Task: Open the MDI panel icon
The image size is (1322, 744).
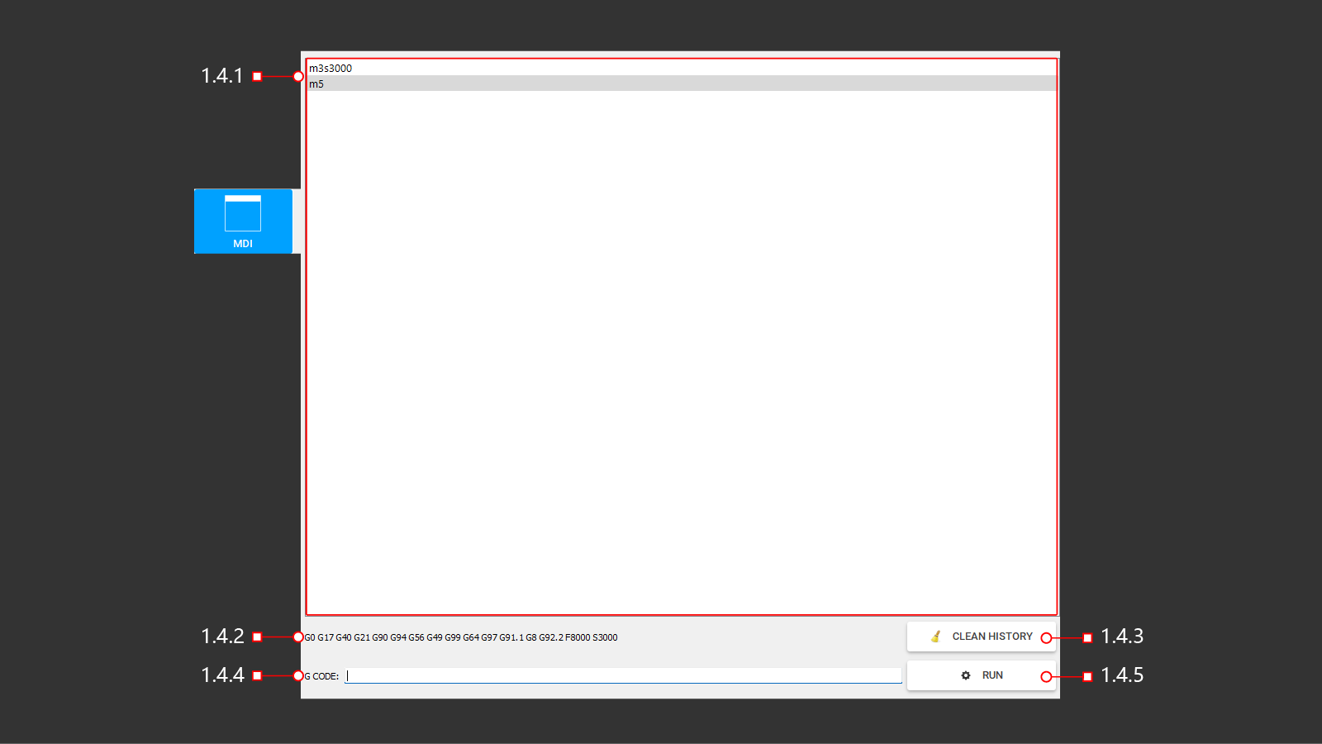Action: point(243,213)
